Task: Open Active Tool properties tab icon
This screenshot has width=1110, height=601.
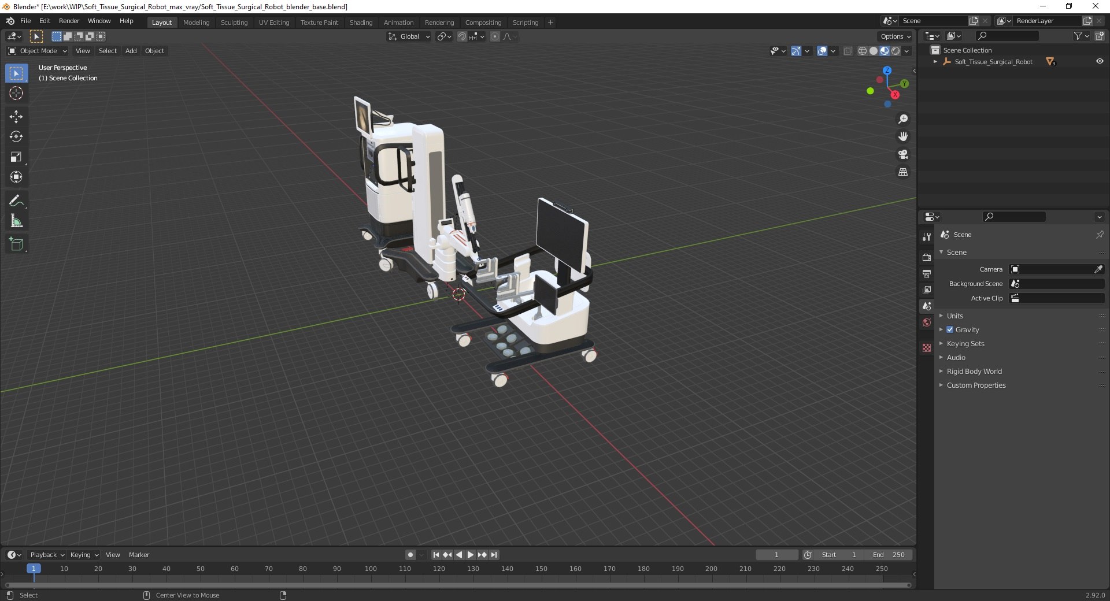Action: (927, 237)
